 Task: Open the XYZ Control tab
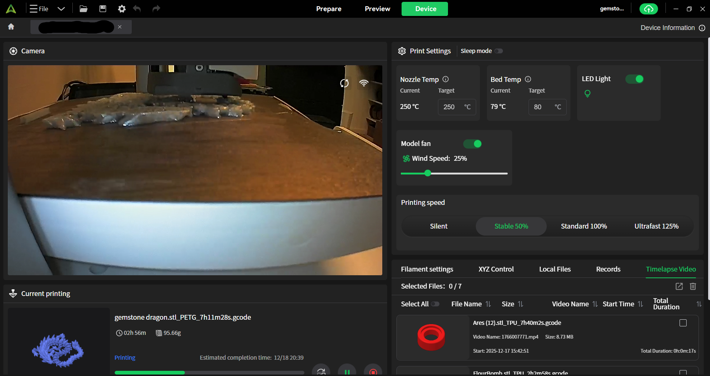[496, 269]
